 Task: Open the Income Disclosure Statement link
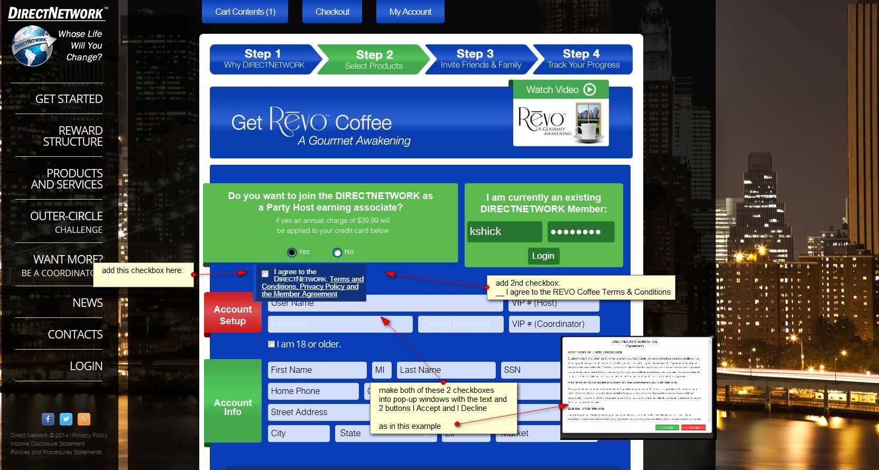point(48,444)
